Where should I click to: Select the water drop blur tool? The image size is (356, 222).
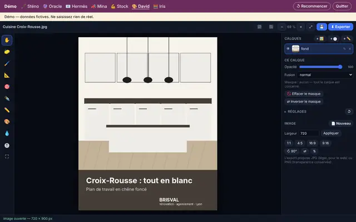click(x=7, y=133)
